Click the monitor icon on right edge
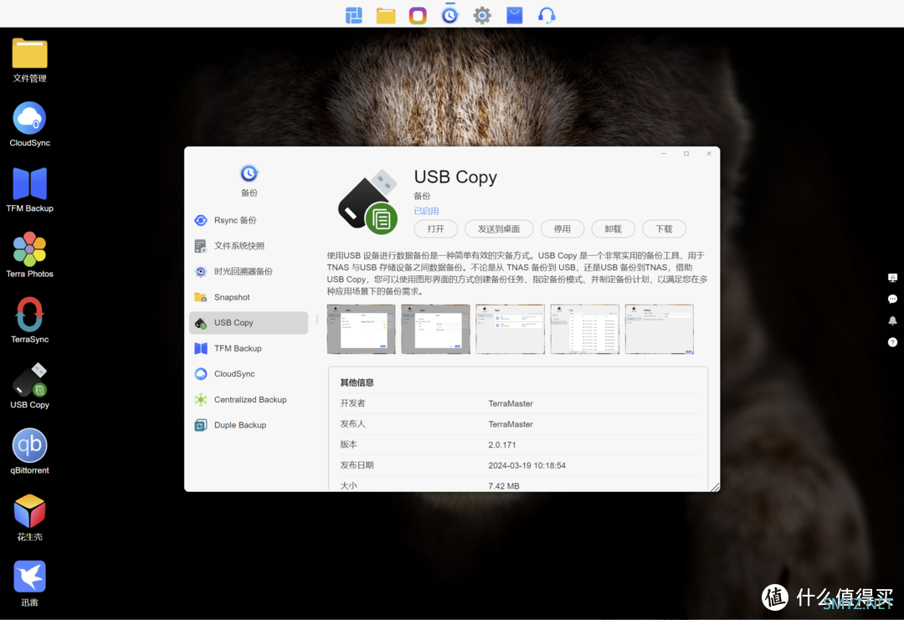Screen dimensions: 904x620 pyautogui.click(x=892, y=278)
